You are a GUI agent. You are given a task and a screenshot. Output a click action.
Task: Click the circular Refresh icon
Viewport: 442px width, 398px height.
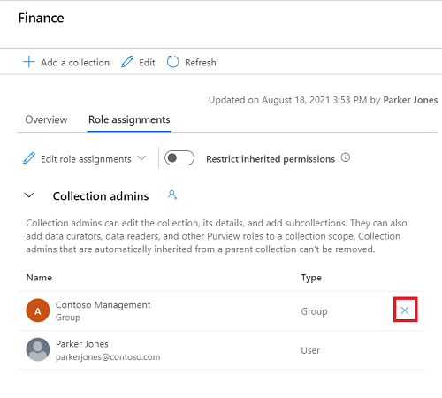click(172, 62)
